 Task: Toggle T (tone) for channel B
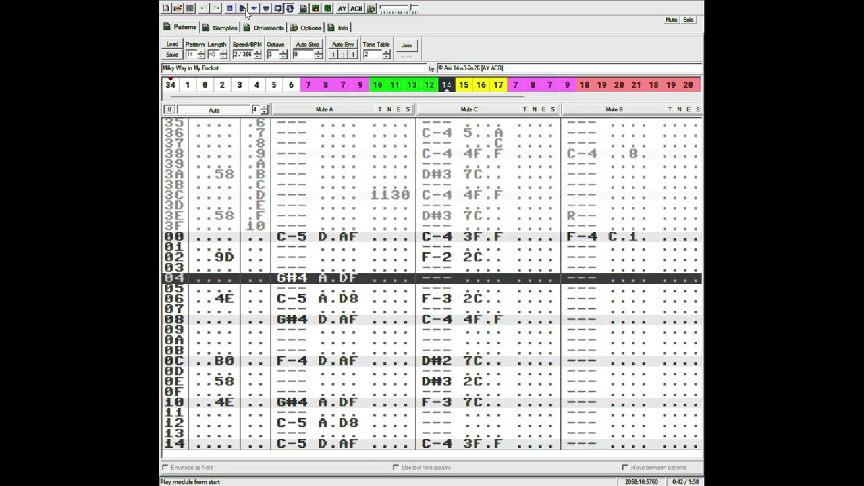pyautogui.click(x=670, y=109)
